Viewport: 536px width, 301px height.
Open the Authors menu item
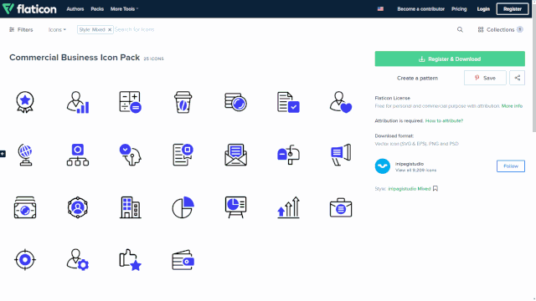[x=75, y=9]
